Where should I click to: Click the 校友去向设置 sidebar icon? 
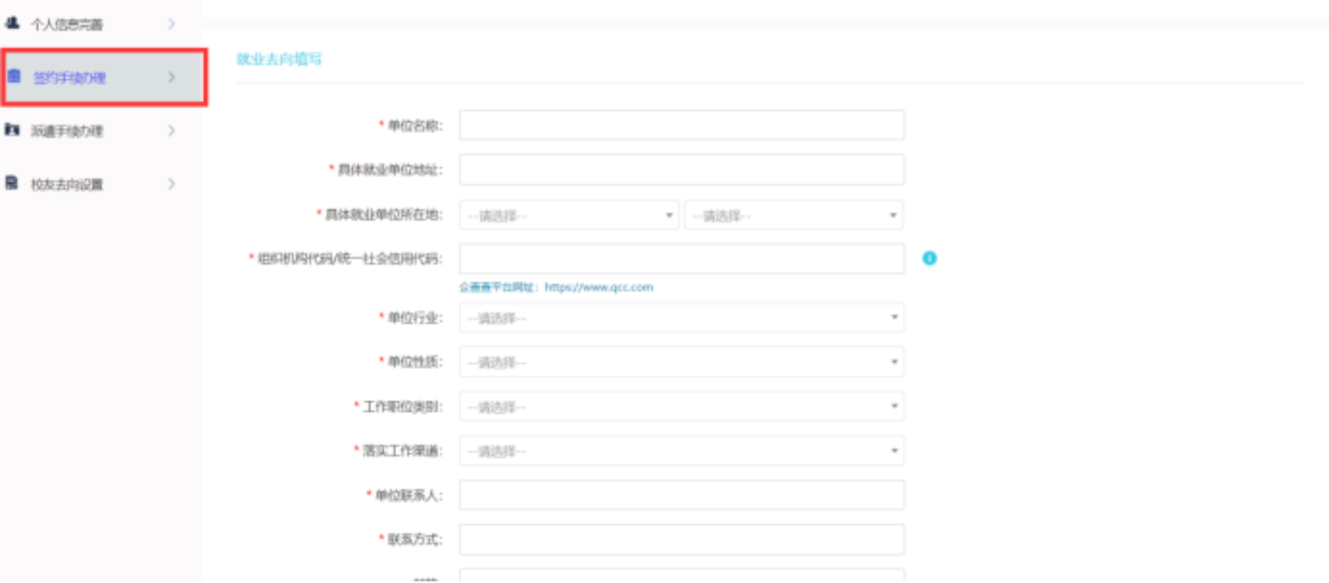(x=12, y=183)
